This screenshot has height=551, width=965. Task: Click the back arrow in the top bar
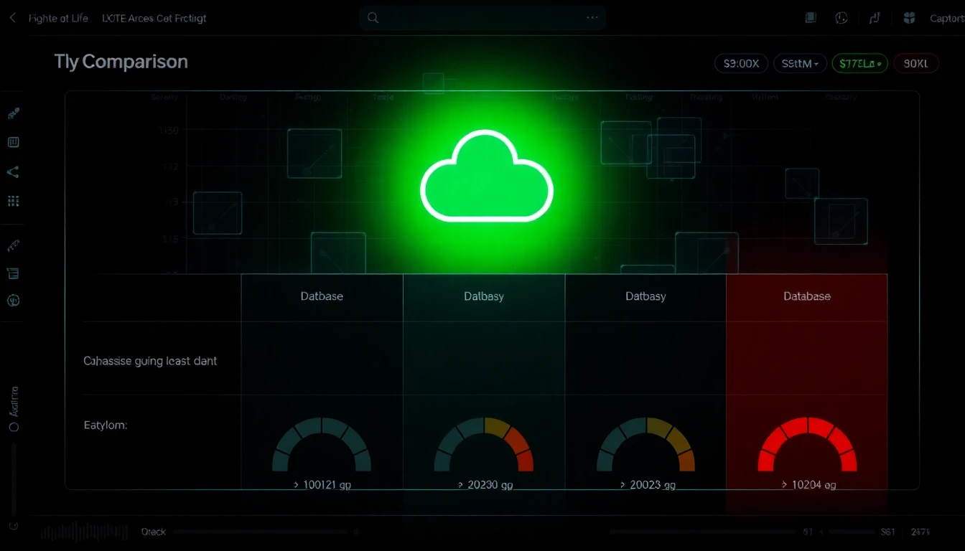12,18
